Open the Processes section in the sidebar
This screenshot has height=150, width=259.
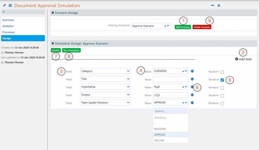pos(8,32)
